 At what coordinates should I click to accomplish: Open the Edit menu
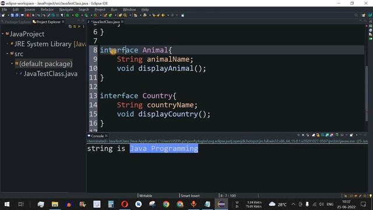tap(16, 9)
